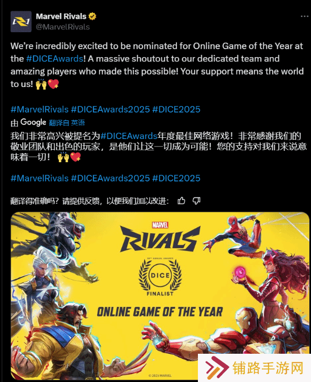311x382 pixels.
Task: Click the 翻译自 英语 link
Action: point(67,123)
